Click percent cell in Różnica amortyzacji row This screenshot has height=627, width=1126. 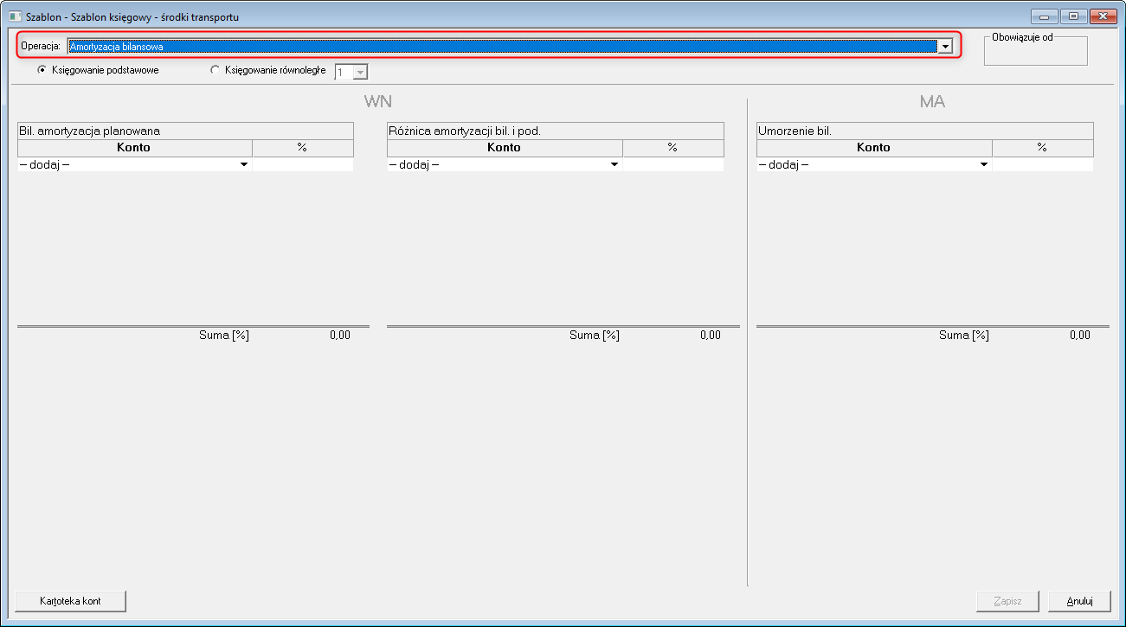point(673,164)
